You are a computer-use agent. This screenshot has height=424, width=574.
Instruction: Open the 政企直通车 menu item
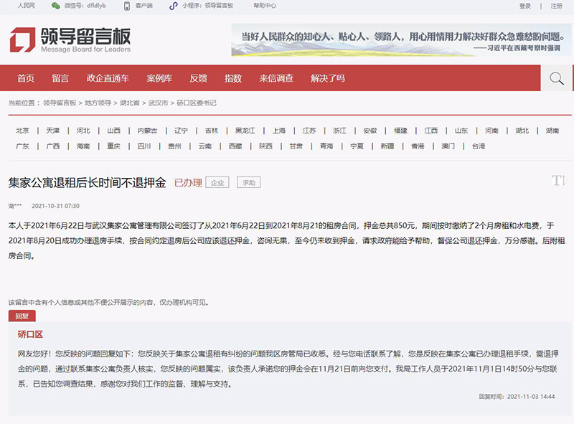108,78
